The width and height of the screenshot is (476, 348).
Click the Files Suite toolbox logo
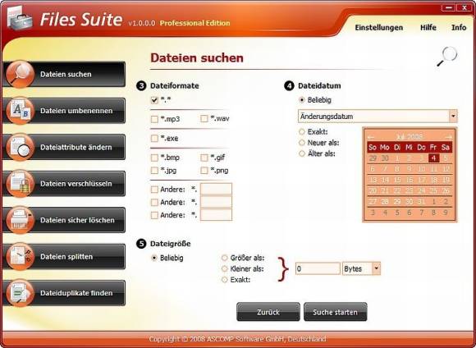click(x=20, y=19)
